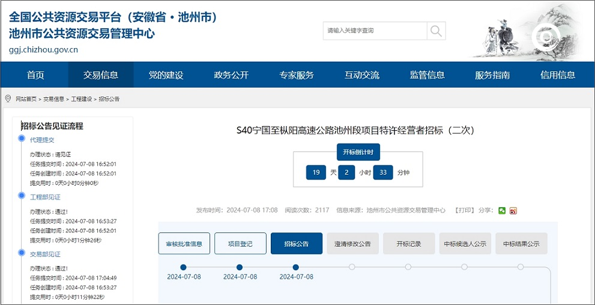The image size is (595, 305).
Task: Open the 中标候选人公示 tab
Action: click(x=465, y=244)
